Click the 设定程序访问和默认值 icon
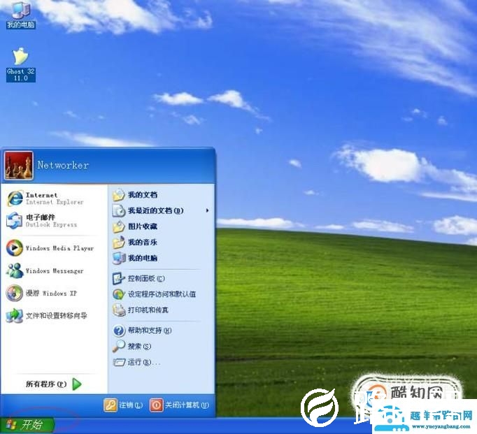The width and height of the screenshot is (477, 434). [119, 294]
